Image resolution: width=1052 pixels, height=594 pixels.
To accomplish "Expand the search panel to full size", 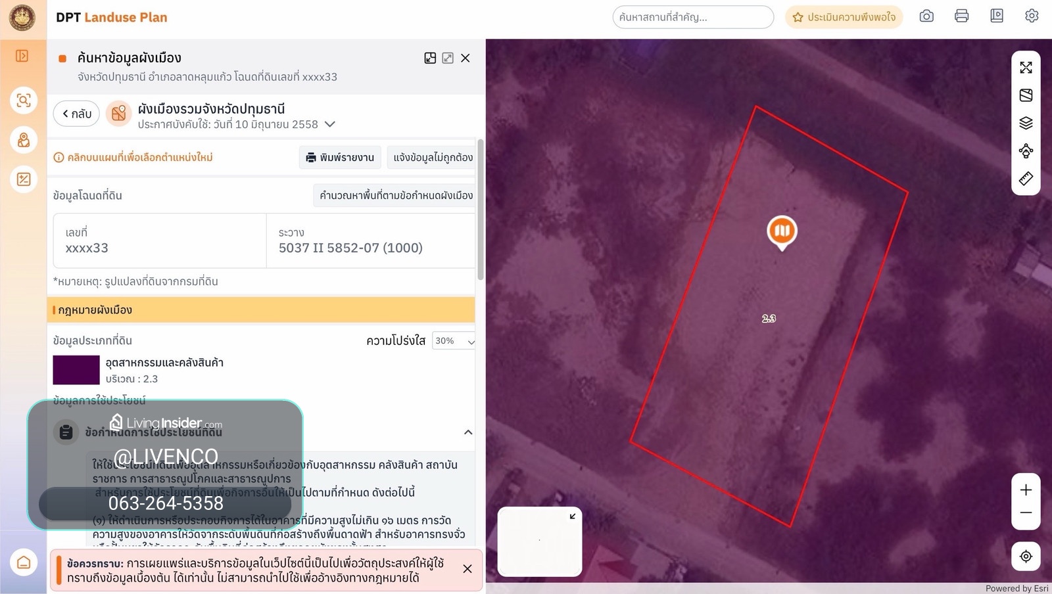I will coord(448,58).
